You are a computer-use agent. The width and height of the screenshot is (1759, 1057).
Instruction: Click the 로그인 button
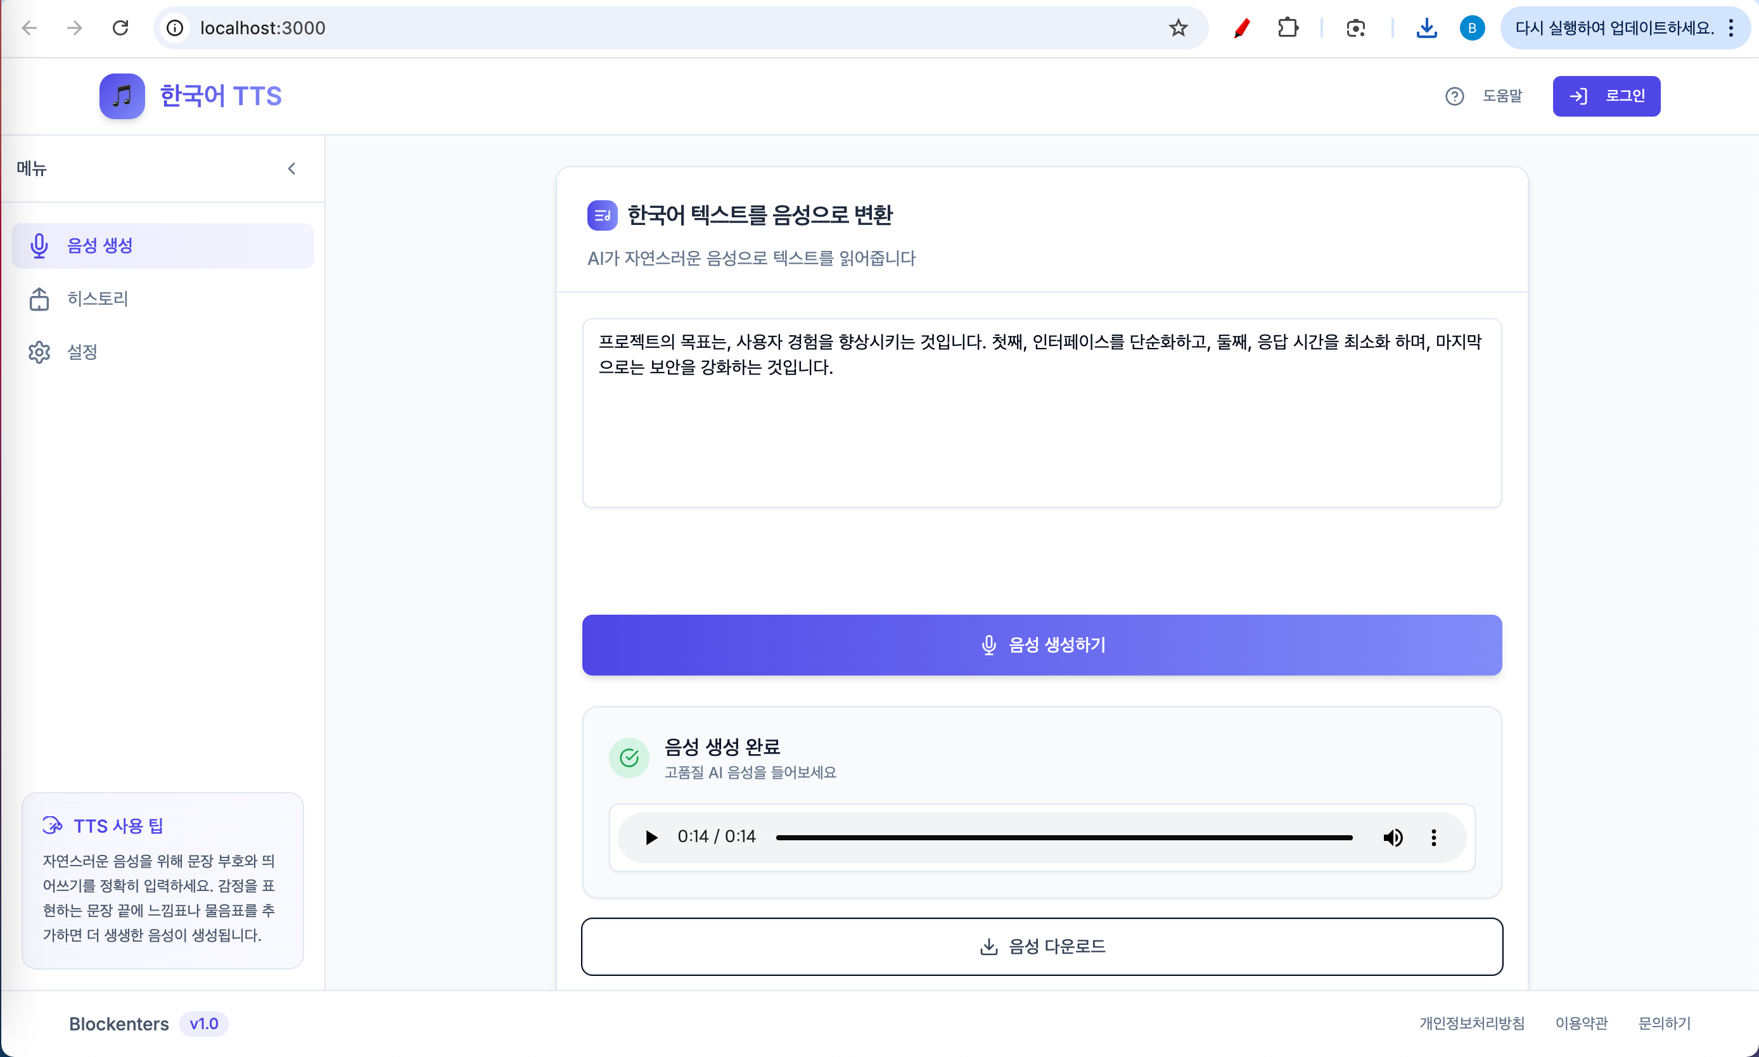pyautogui.click(x=1606, y=96)
